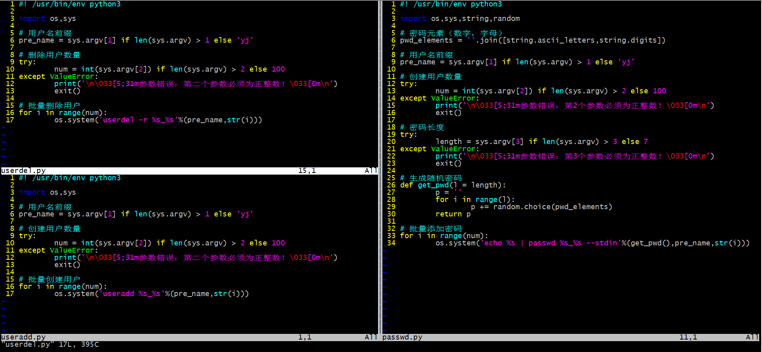Click the "userdel.py" 17L, 395C command-line message
762x352 pixels.
click(50, 344)
